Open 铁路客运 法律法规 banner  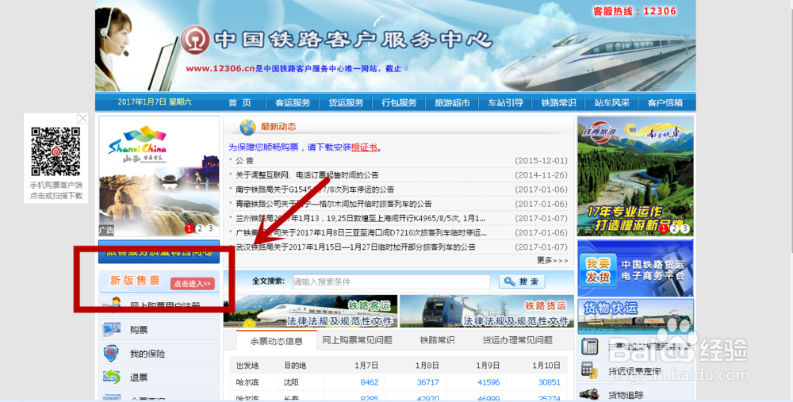(x=311, y=312)
